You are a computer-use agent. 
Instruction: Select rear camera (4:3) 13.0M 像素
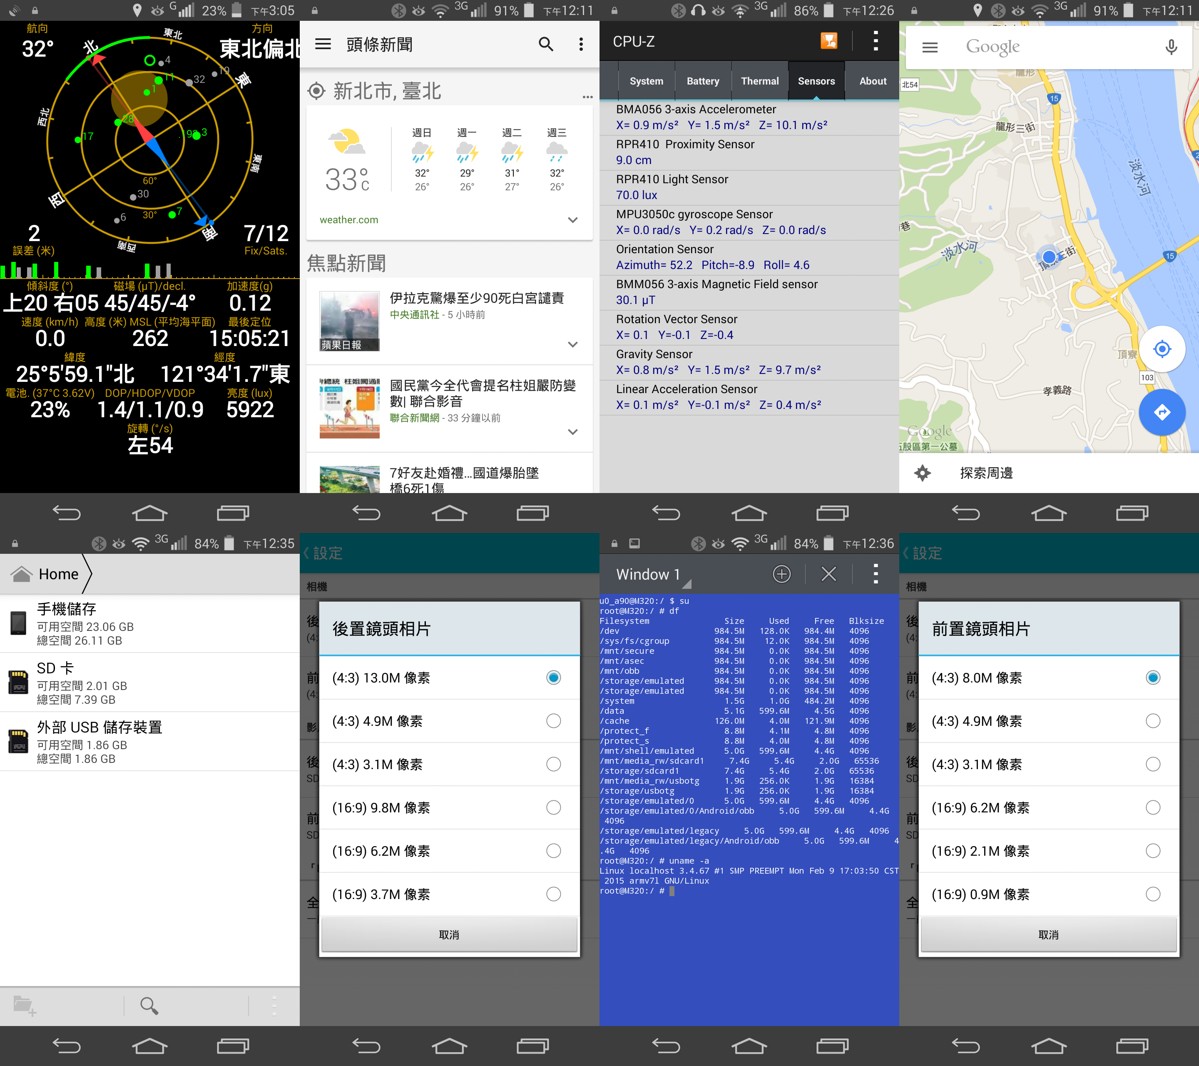(x=449, y=677)
